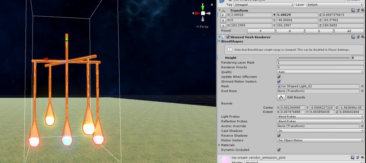Click the Skinned Mesh Renderer component icon

click(223, 37)
